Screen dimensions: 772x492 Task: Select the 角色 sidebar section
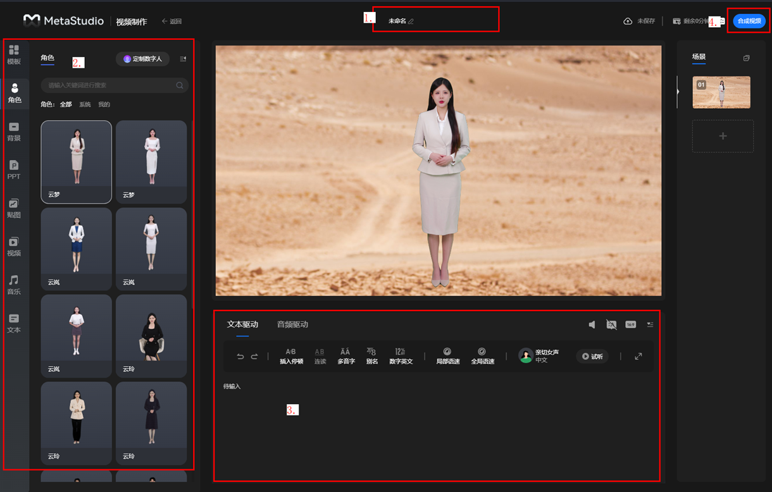[x=14, y=93]
